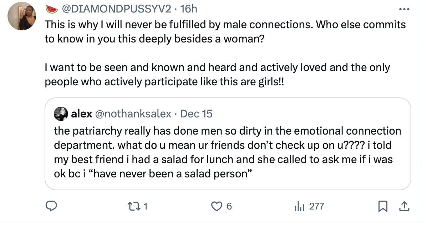Like the tweet with the heart icon
Image resolution: width=423 pixels, height=227 pixels.
coord(216,207)
